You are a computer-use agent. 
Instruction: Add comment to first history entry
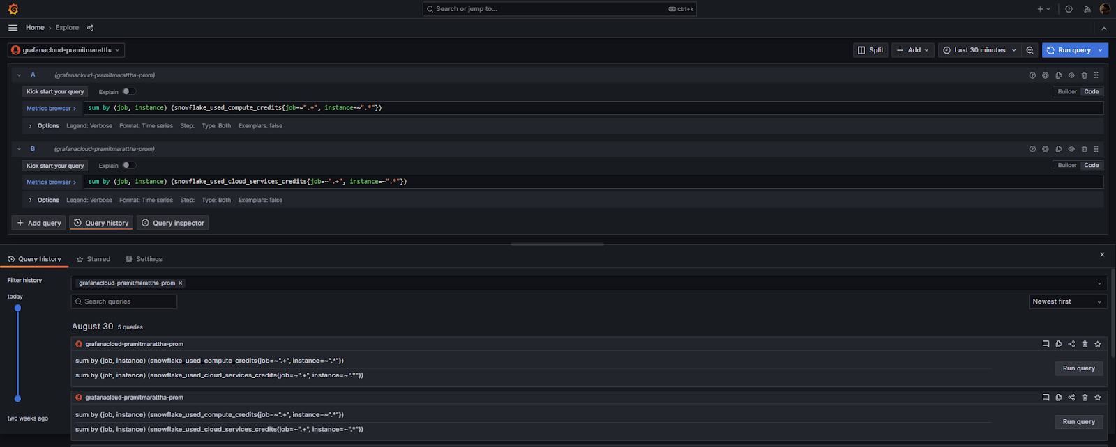1046,344
